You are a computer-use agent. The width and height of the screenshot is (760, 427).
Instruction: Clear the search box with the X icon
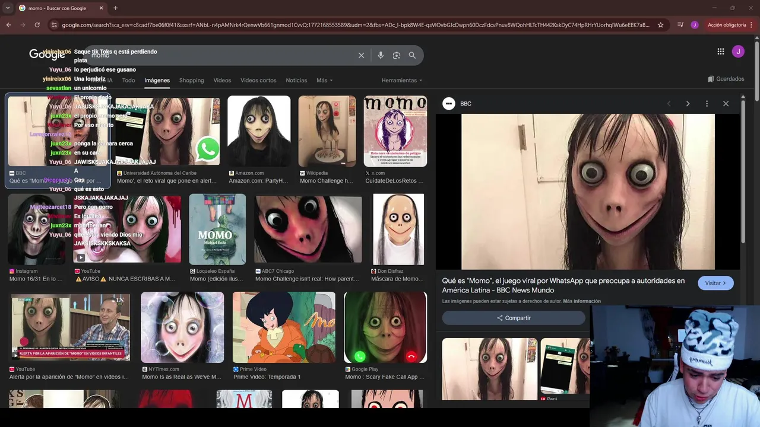tap(361, 55)
